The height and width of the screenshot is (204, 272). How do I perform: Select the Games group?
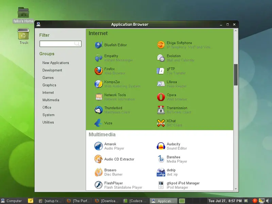pyautogui.click(x=48, y=78)
